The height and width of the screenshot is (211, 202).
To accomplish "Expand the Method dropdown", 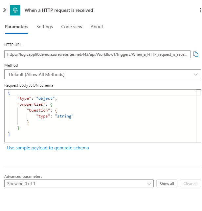I will point(102,74).
